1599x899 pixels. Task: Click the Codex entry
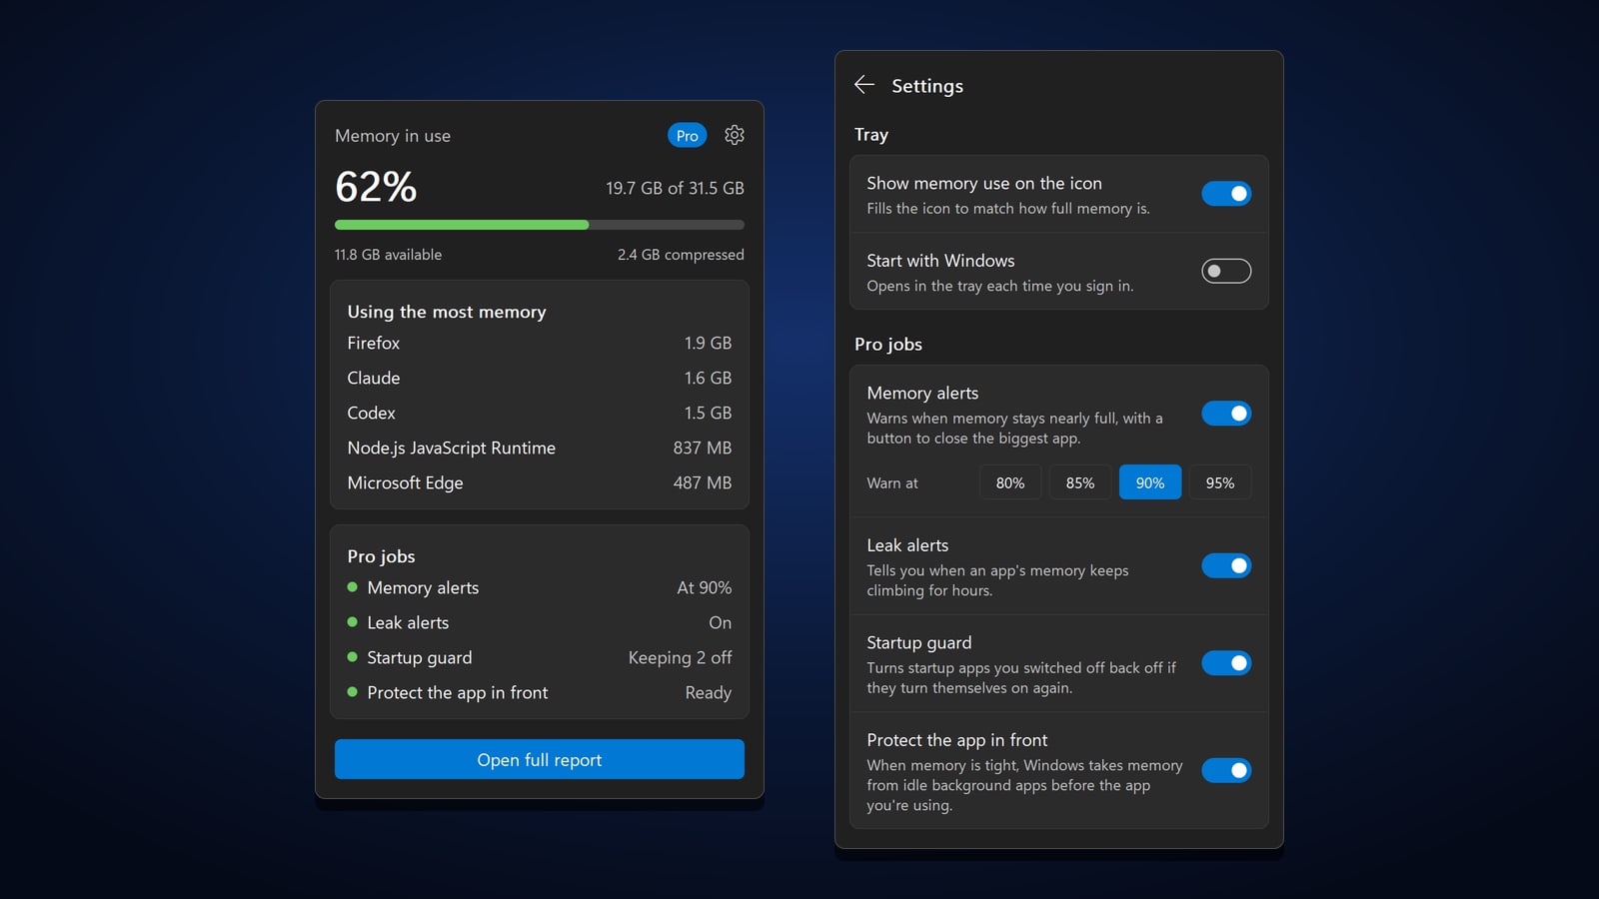[x=540, y=413]
